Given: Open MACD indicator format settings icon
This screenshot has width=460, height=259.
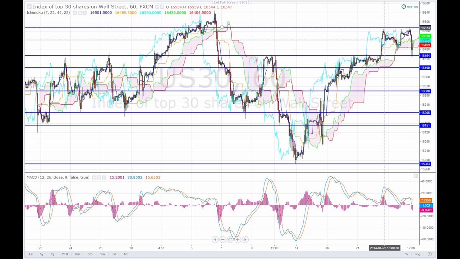Looking at the screenshot, I should [x=99, y=177].
